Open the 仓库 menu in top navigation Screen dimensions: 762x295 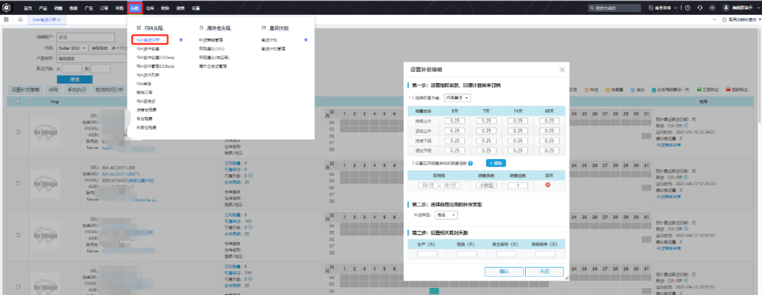150,8
